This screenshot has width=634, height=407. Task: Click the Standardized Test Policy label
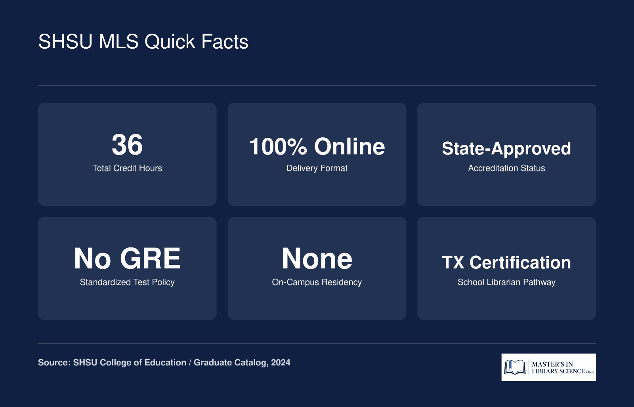[127, 282]
